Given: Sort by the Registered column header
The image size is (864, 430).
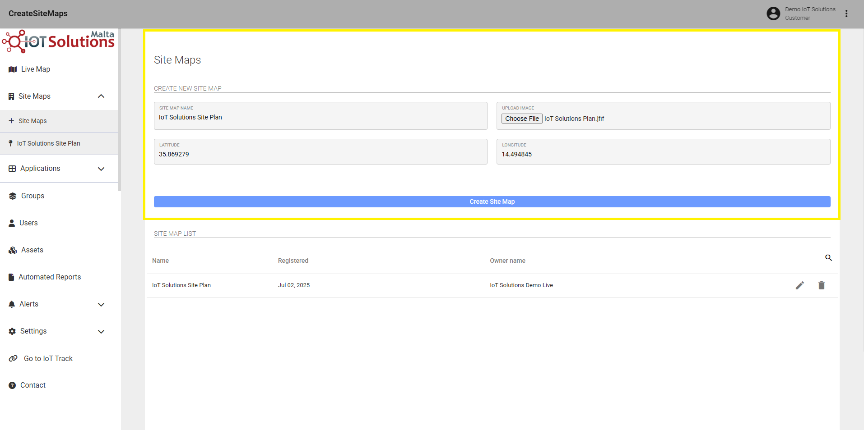Looking at the screenshot, I should pyautogui.click(x=293, y=261).
